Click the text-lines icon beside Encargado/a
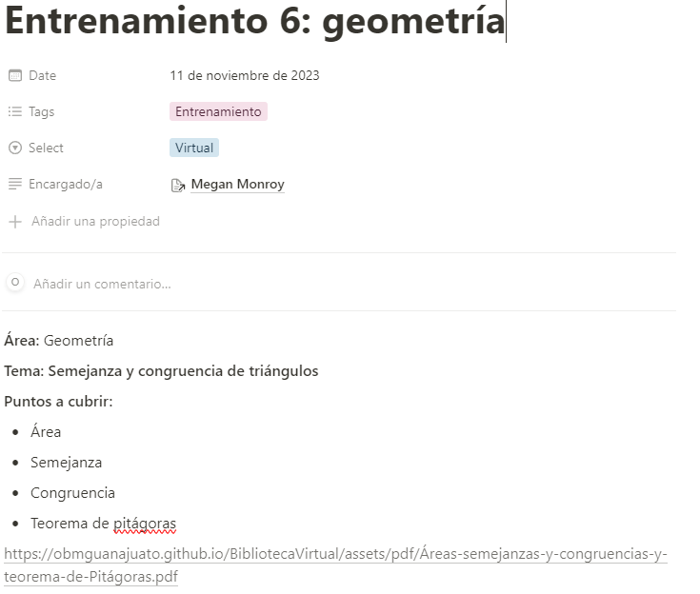700x594 pixels. (15, 184)
